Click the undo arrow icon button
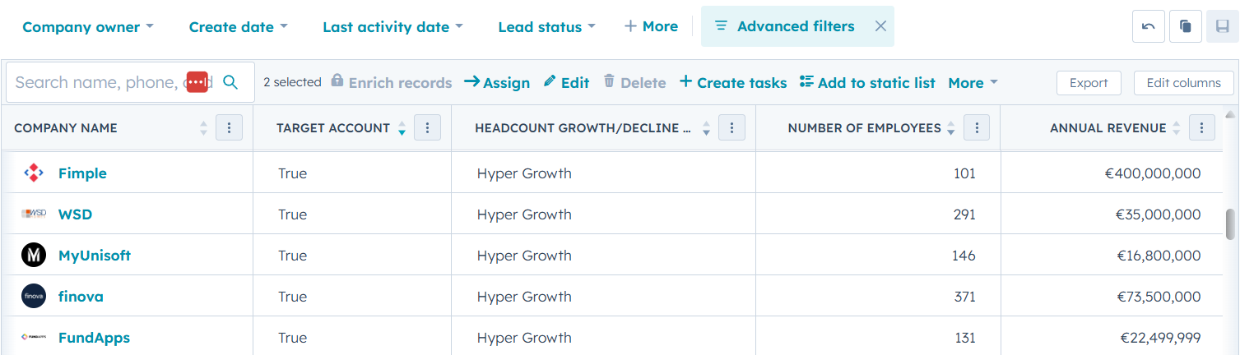This screenshot has height=355, width=1240. [x=1149, y=26]
